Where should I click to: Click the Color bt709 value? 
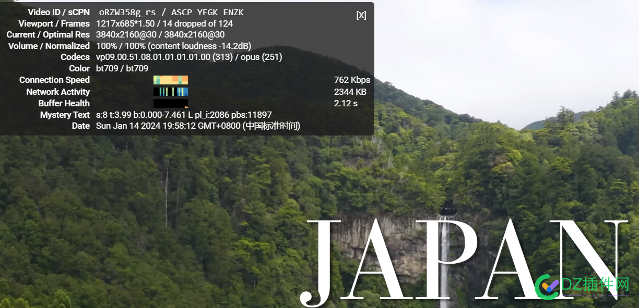click(122, 69)
